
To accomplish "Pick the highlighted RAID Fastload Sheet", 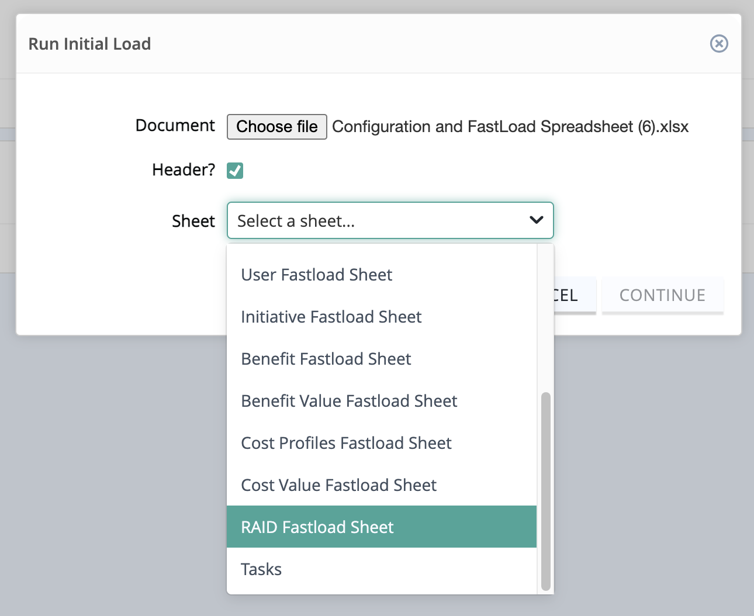I will tap(381, 527).
